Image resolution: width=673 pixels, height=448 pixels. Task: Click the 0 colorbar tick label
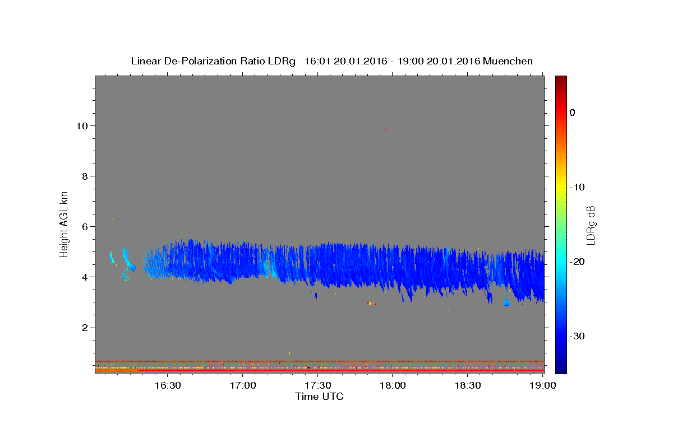point(572,113)
